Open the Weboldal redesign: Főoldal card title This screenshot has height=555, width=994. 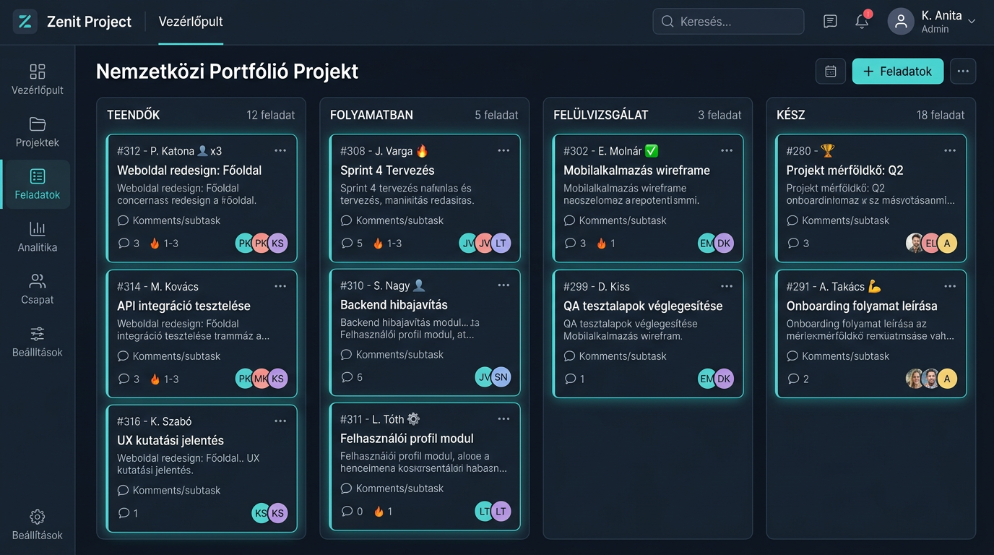click(x=189, y=171)
